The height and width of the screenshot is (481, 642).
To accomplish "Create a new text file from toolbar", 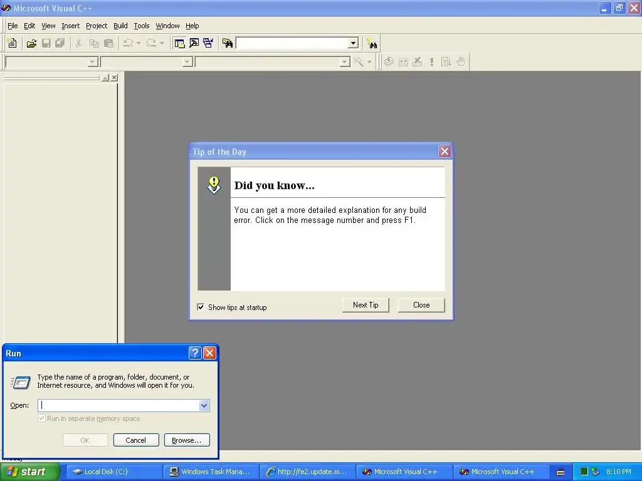I will pyautogui.click(x=13, y=43).
